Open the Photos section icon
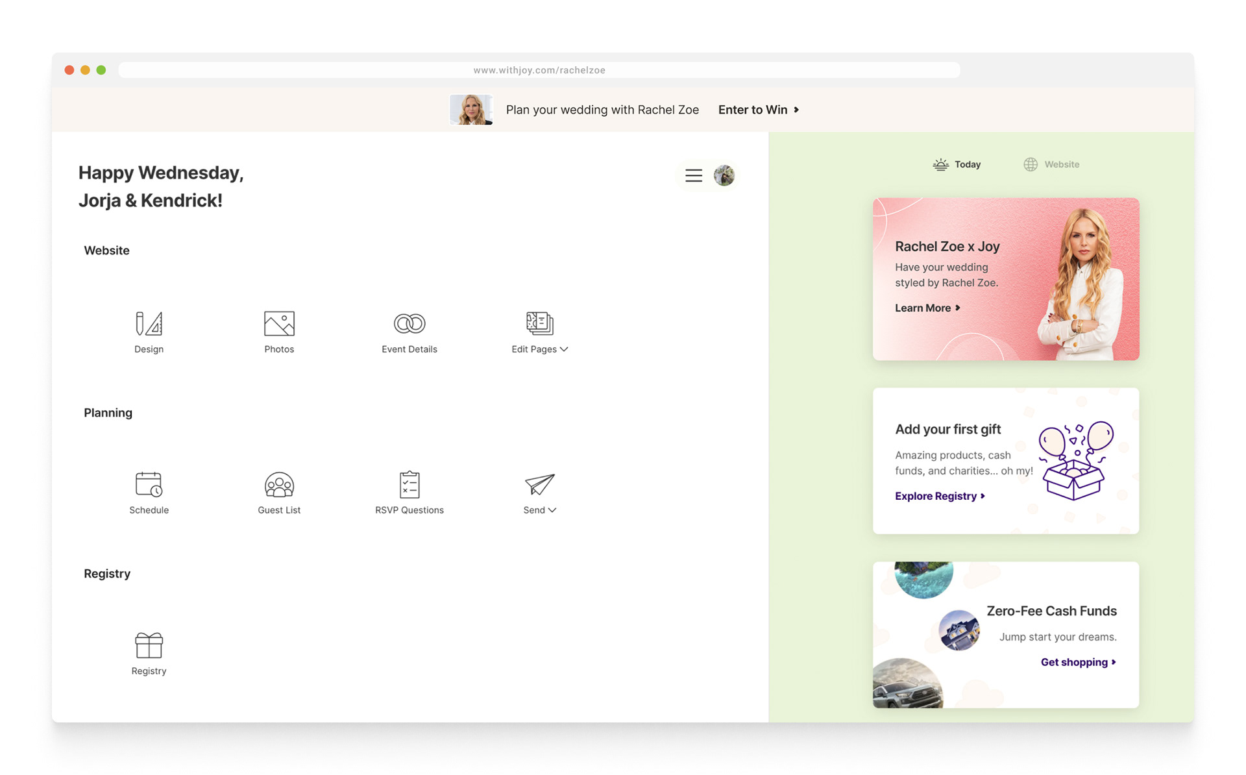Screen dimensions: 1246x775 pyautogui.click(x=279, y=323)
